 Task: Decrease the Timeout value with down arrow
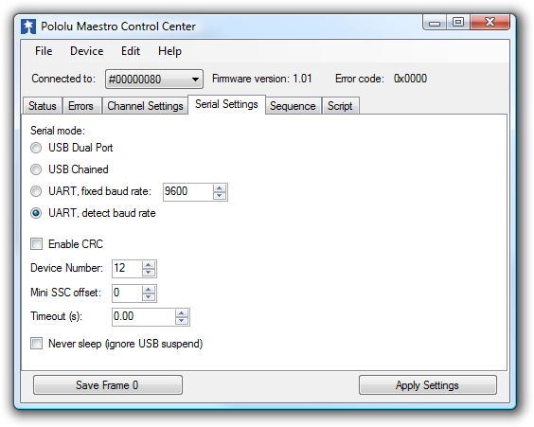(x=182, y=321)
